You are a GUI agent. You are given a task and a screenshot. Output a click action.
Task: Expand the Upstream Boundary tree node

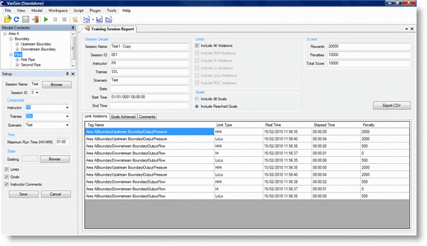point(17,44)
